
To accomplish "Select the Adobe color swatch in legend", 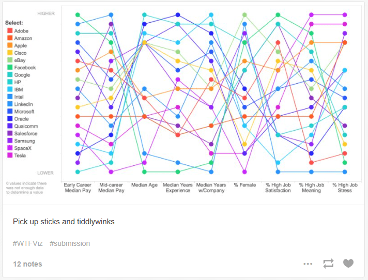I will click(10, 31).
